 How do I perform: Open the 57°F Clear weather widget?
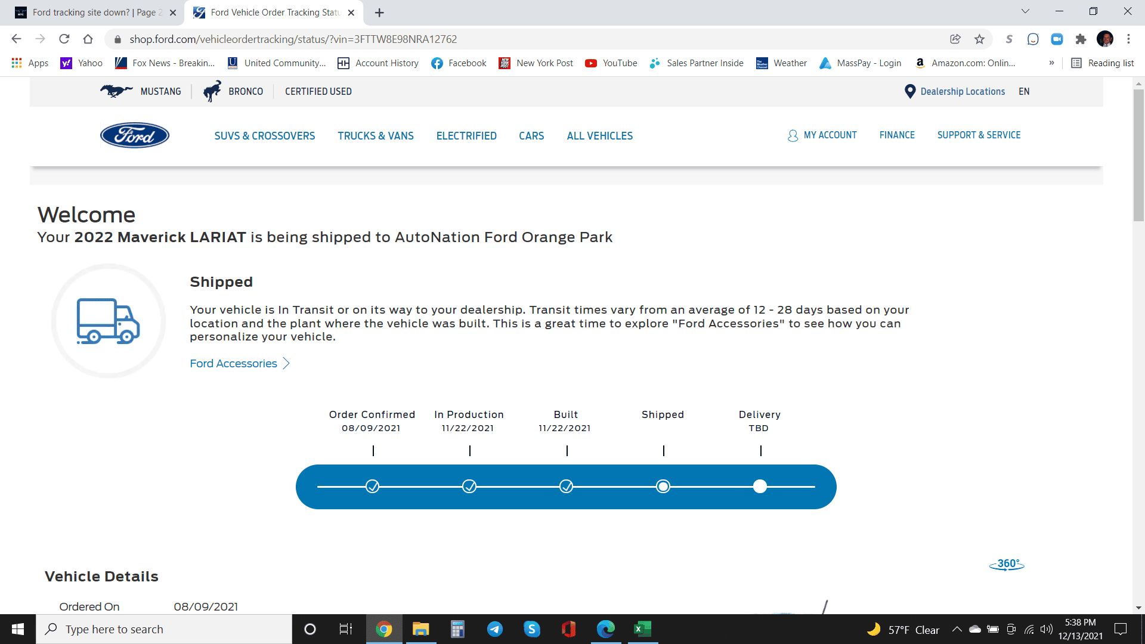point(903,629)
